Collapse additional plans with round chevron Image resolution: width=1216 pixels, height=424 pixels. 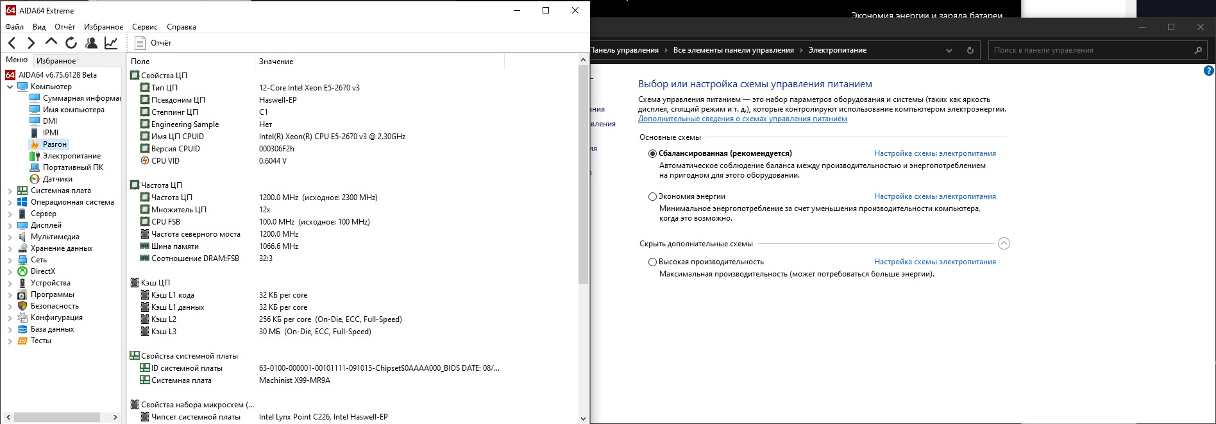pyautogui.click(x=1004, y=244)
